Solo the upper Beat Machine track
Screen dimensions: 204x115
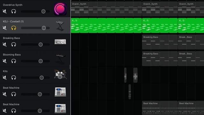[13, 94]
